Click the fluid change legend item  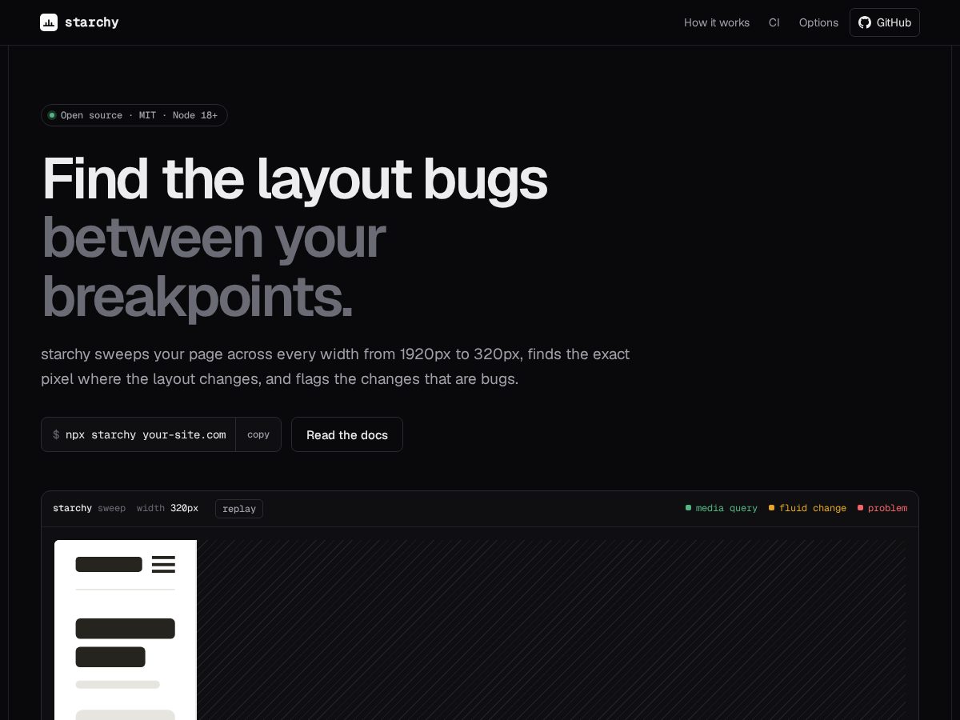coord(807,508)
